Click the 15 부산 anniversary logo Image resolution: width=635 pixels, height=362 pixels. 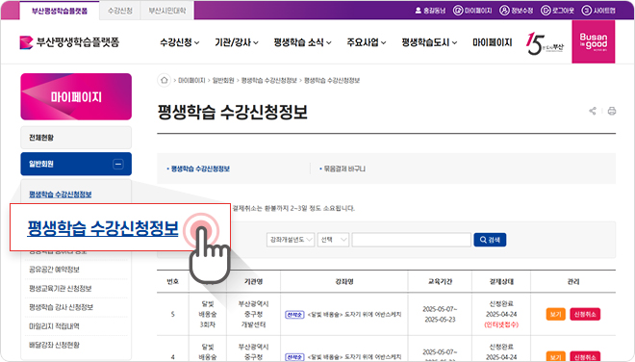coord(545,43)
